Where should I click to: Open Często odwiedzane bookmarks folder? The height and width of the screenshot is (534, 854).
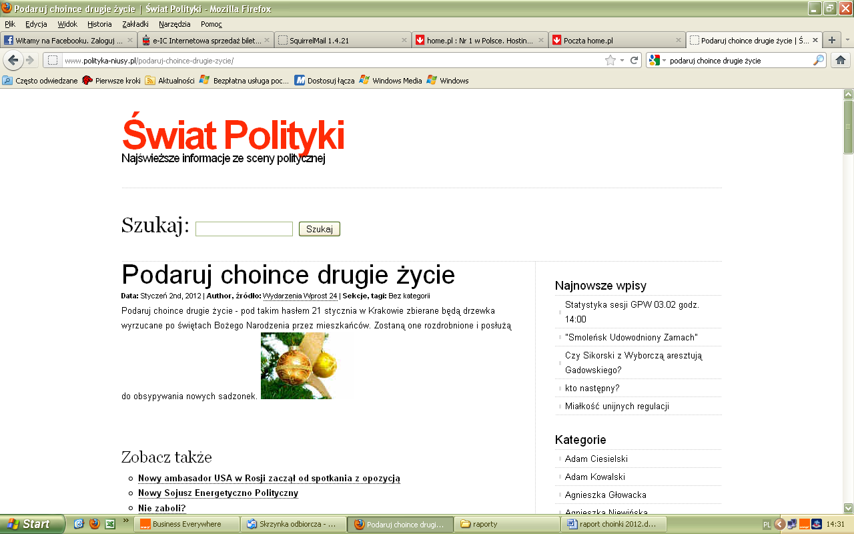(40, 81)
